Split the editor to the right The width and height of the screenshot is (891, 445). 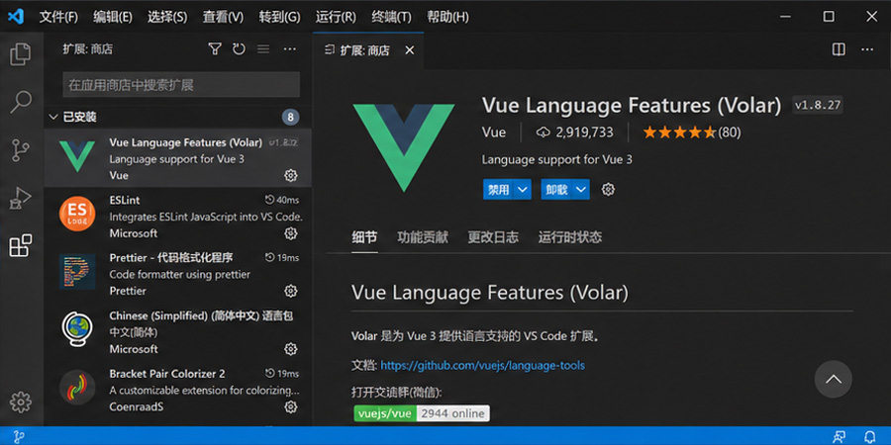pyautogui.click(x=839, y=49)
